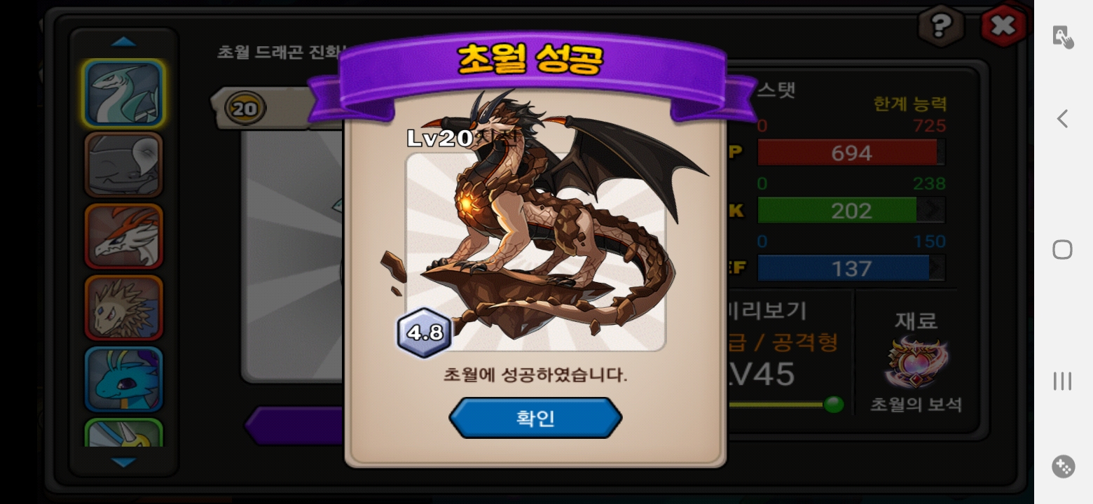Move dragon list down with arrow
The width and height of the screenshot is (1093, 504).
pyautogui.click(x=124, y=463)
